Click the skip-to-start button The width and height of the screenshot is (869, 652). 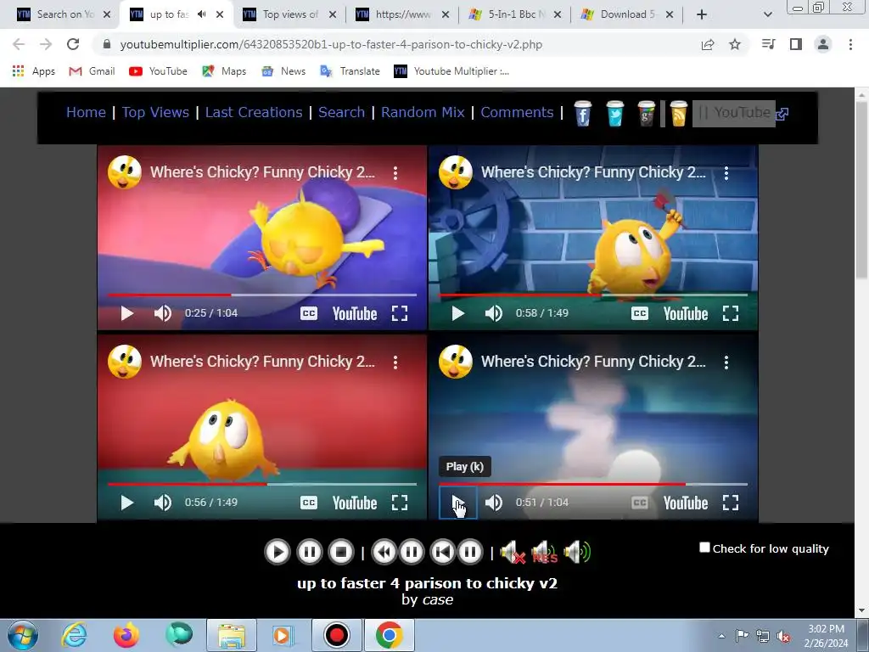tap(443, 552)
